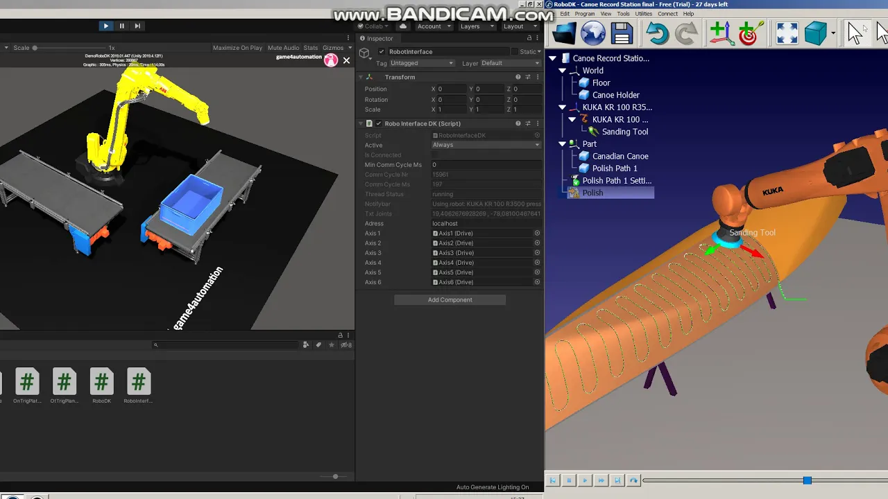Open Transform presets icon
The width and height of the screenshot is (888, 499).
coord(528,77)
